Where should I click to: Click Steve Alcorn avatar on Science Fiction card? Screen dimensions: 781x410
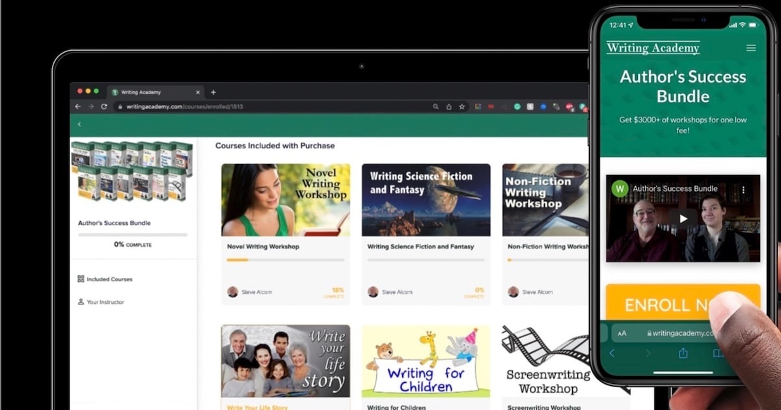click(x=373, y=292)
